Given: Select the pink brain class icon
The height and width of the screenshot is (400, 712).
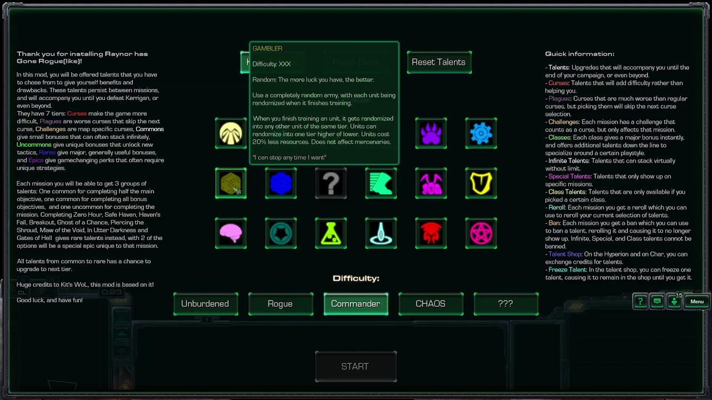Looking at the screenshot, I should coord(231,233).
